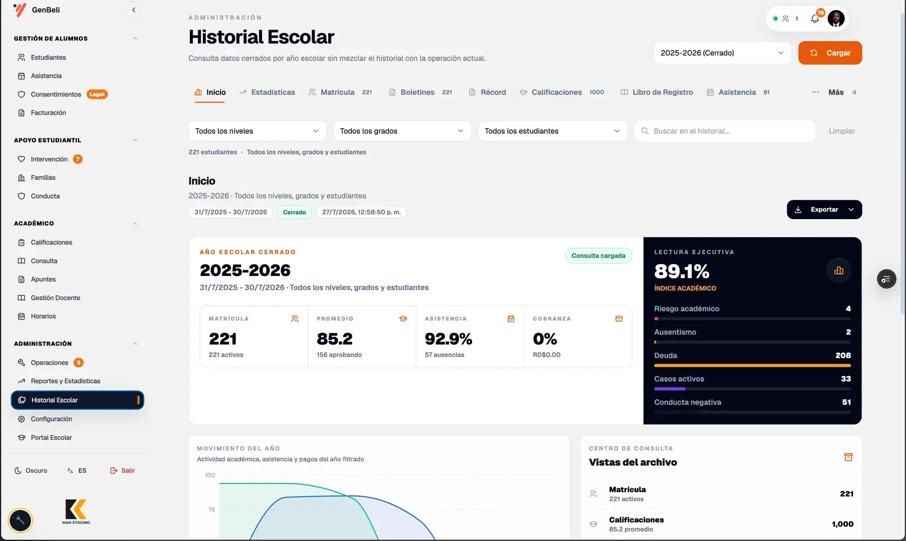
Task: Switch to the Boletines tab
Action: tap(420, 92)
